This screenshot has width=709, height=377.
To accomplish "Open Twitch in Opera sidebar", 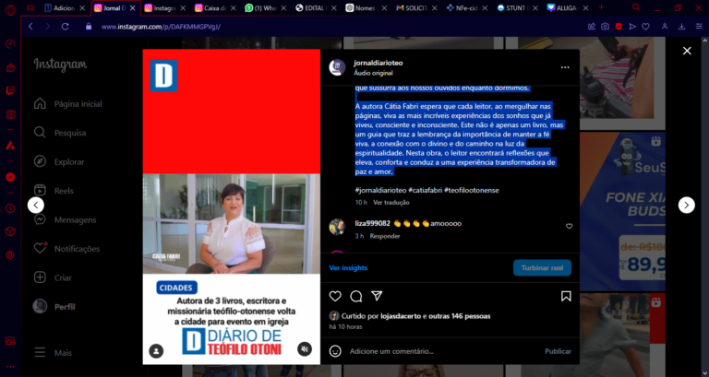I will point(10,90).
